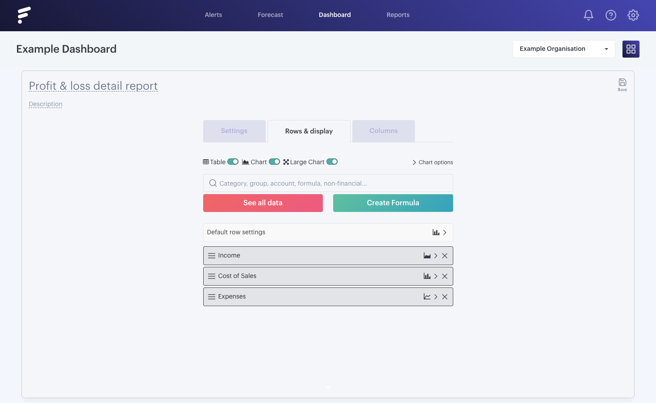Click the dashboard grid layout icon
Screen dimensions: 656x403
pos(631,49)
